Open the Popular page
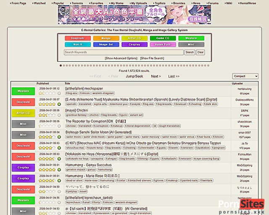This screenshot has height=215, width=269. click(58, 3)
